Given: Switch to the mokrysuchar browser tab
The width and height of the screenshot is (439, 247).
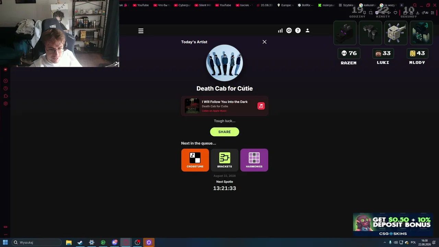Looking at the screenshot, I should click(326, 5).
